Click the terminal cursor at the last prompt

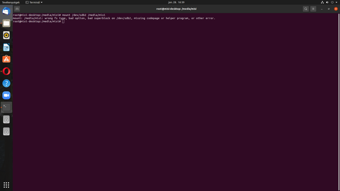pos(63,21)
